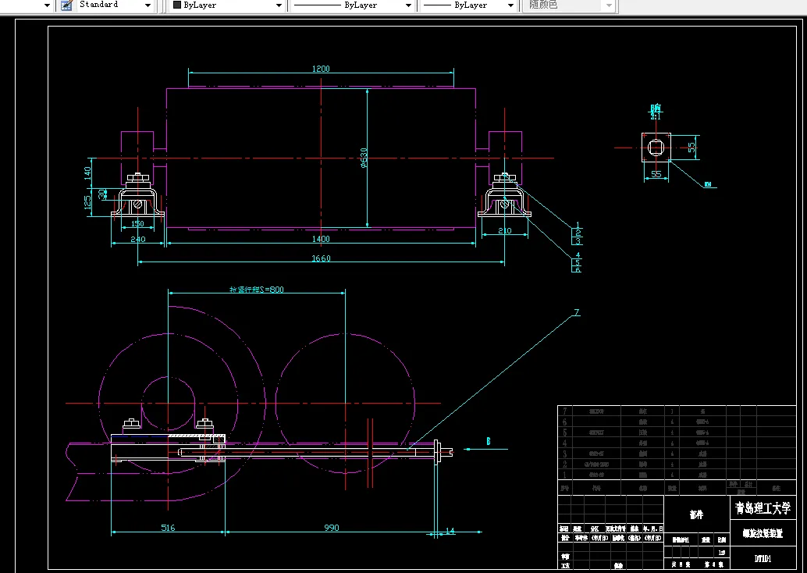Click the view direction label B

489,441
